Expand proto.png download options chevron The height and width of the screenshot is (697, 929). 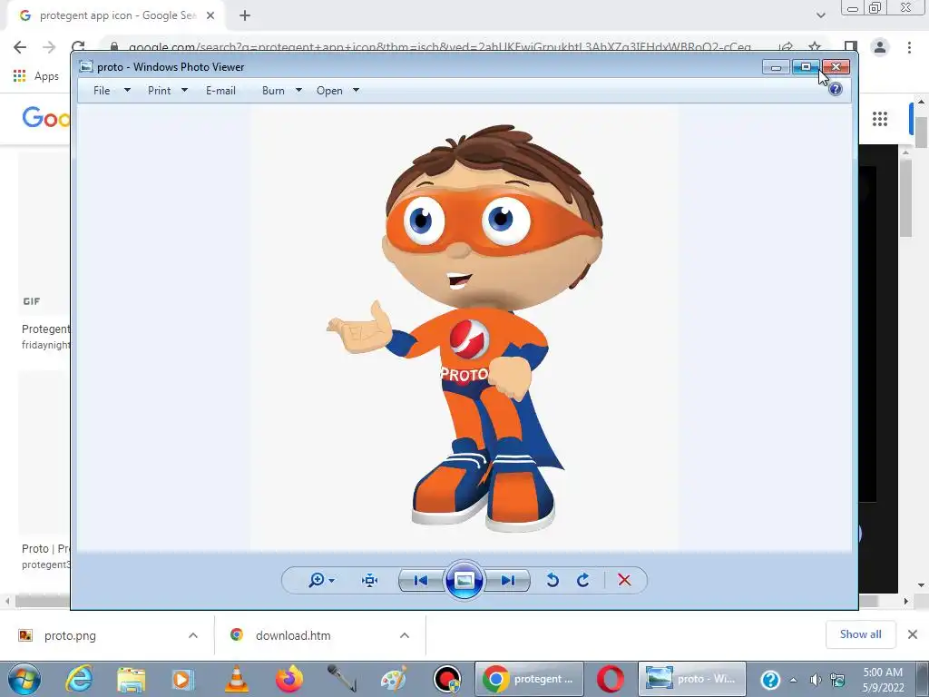pyautogui.click(x=193, y=635)
